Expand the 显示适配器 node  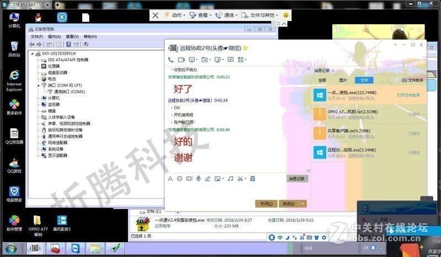tap(39, 156)
